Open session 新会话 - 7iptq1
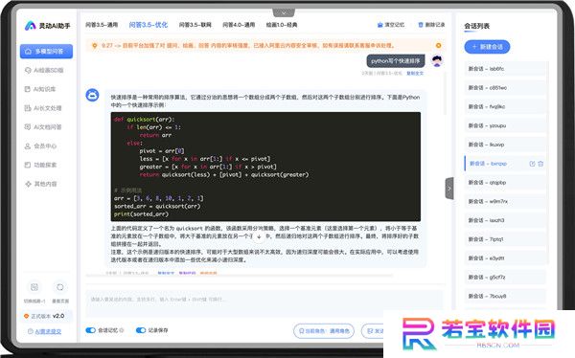 [505, 239]
